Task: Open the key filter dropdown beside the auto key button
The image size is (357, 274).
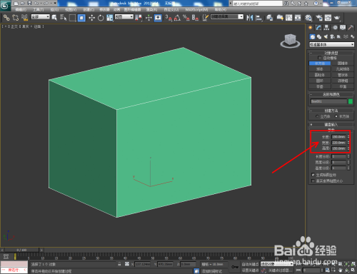Action: [277, 264]
